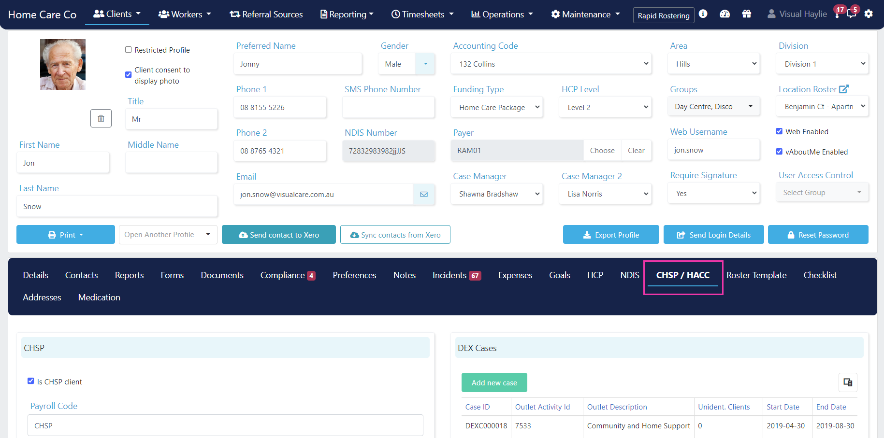The width and height of the screenshot is (884, 438).
Task: Toggle the Web Enabled checkbox
Action: pos(779,131)
